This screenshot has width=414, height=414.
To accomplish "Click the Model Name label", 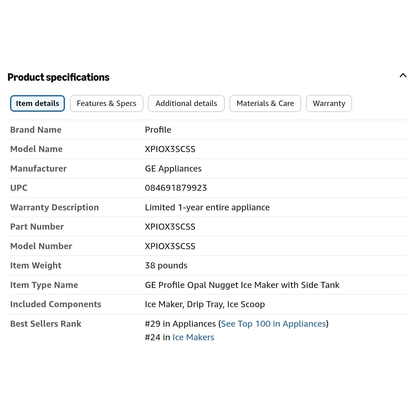I will point(36,149).
